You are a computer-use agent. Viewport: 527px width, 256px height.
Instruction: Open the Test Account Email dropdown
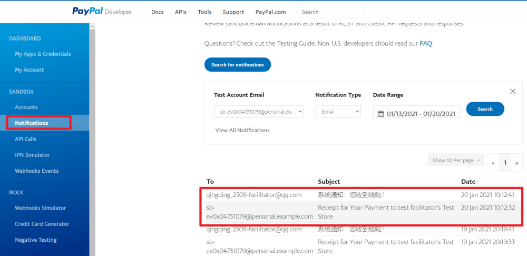pos(259,112)
